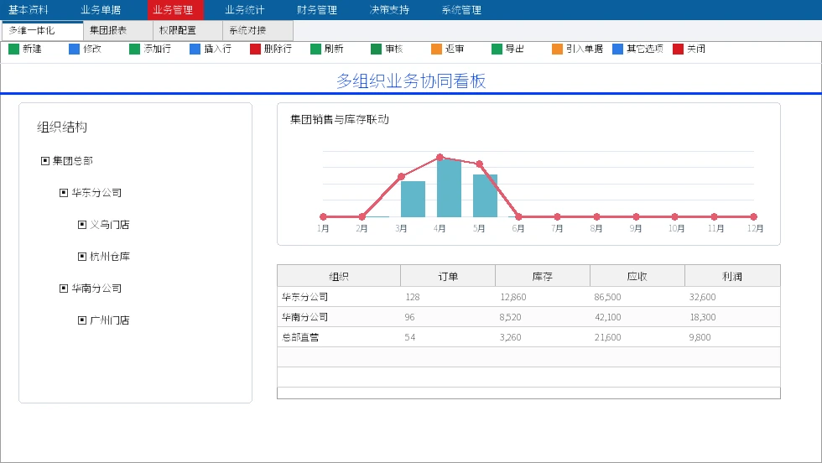Click inventory value 12,860
Screen dimensions: 822x463
[x=513, y=297]
